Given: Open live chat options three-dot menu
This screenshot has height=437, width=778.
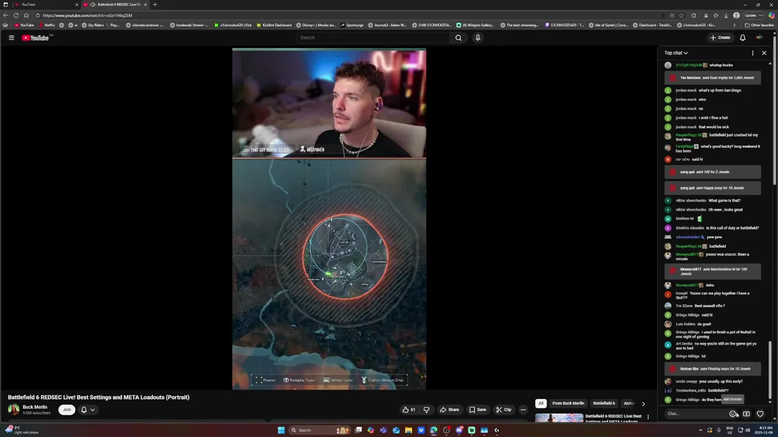Looking at the screenshot, I should (x=752, y=53).
